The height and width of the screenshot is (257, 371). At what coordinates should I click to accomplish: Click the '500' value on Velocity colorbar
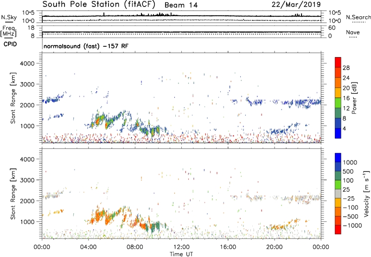coord(348,171)
